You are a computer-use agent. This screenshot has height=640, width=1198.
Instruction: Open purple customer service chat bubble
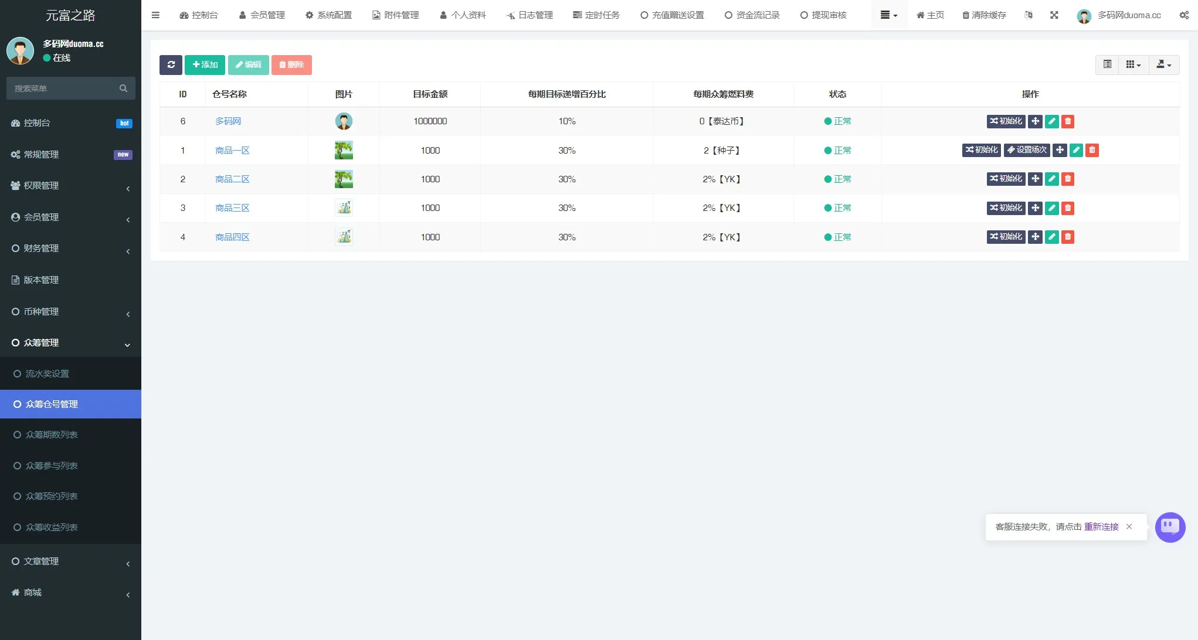point(1170,527)
